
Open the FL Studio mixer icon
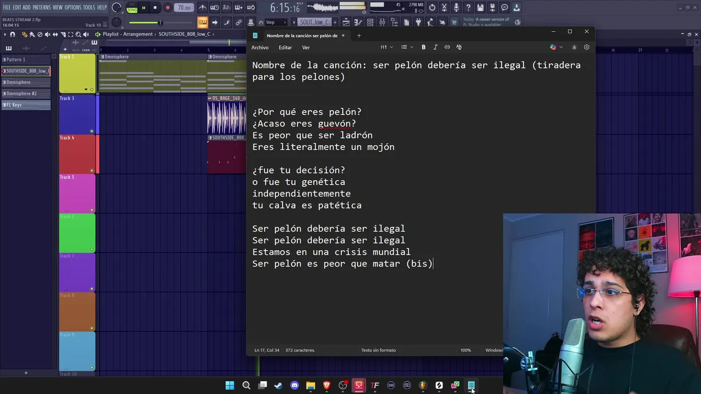click(382, 22)
